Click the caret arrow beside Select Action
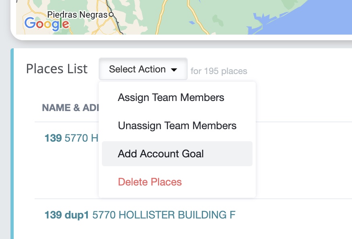Screen dimensions: 352x239 click(x=174, y=70)
